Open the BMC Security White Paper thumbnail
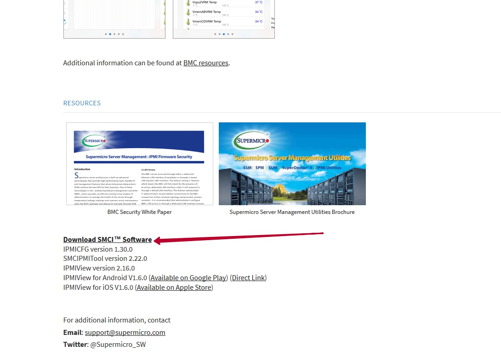Image resolution: width=501 pixels, height=357 pixels. 140,164
